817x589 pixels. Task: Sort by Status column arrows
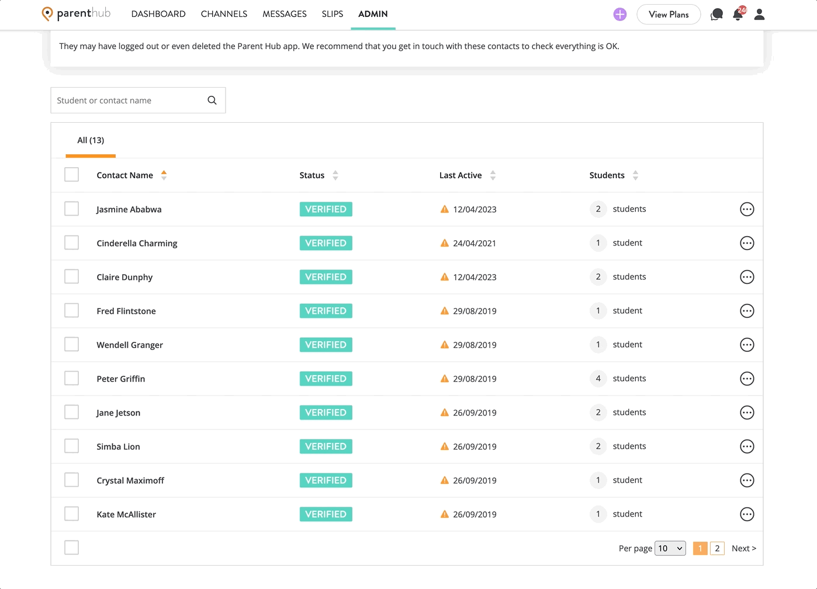[x=335, y=175]
